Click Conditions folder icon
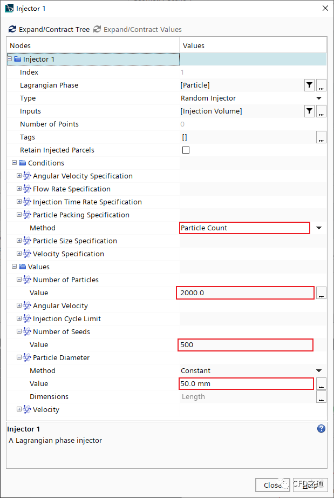Screen dimensions: 334x498 [x=22, y=163]
